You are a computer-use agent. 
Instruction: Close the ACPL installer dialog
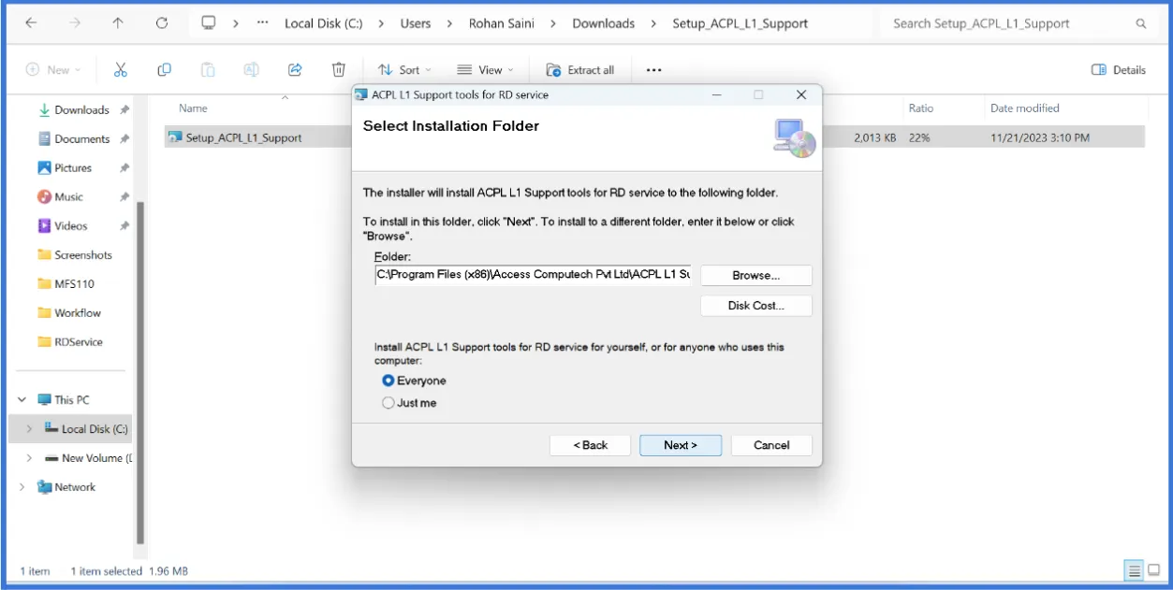801,94
